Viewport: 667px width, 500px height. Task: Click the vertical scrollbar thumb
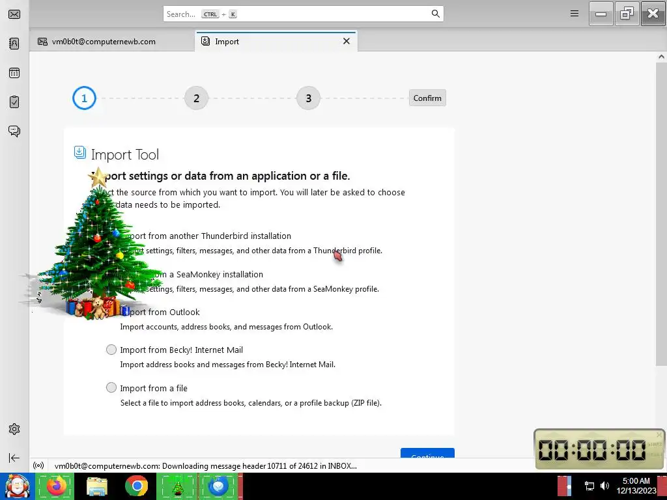661,214
